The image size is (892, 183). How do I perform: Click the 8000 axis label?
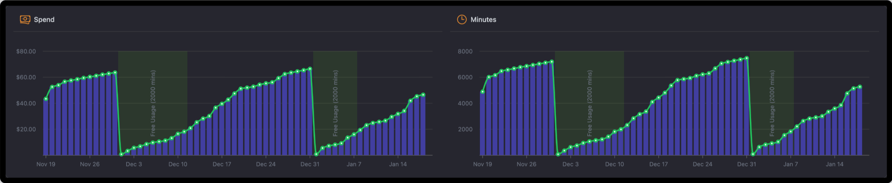pyautogui.click(x=465, y=51)
